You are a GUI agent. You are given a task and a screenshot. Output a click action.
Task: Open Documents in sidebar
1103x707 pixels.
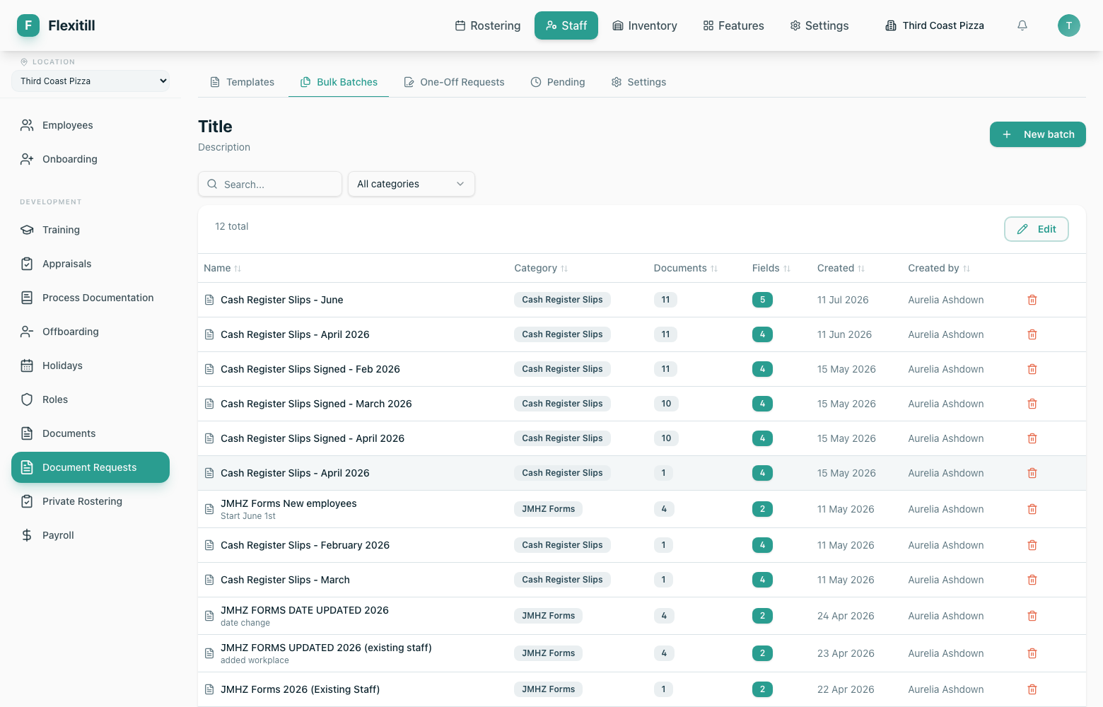pos(91,433)
